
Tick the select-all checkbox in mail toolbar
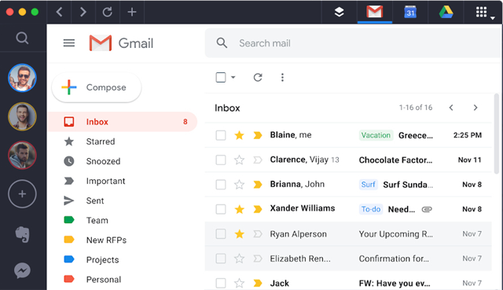click(x=221, y=77)
